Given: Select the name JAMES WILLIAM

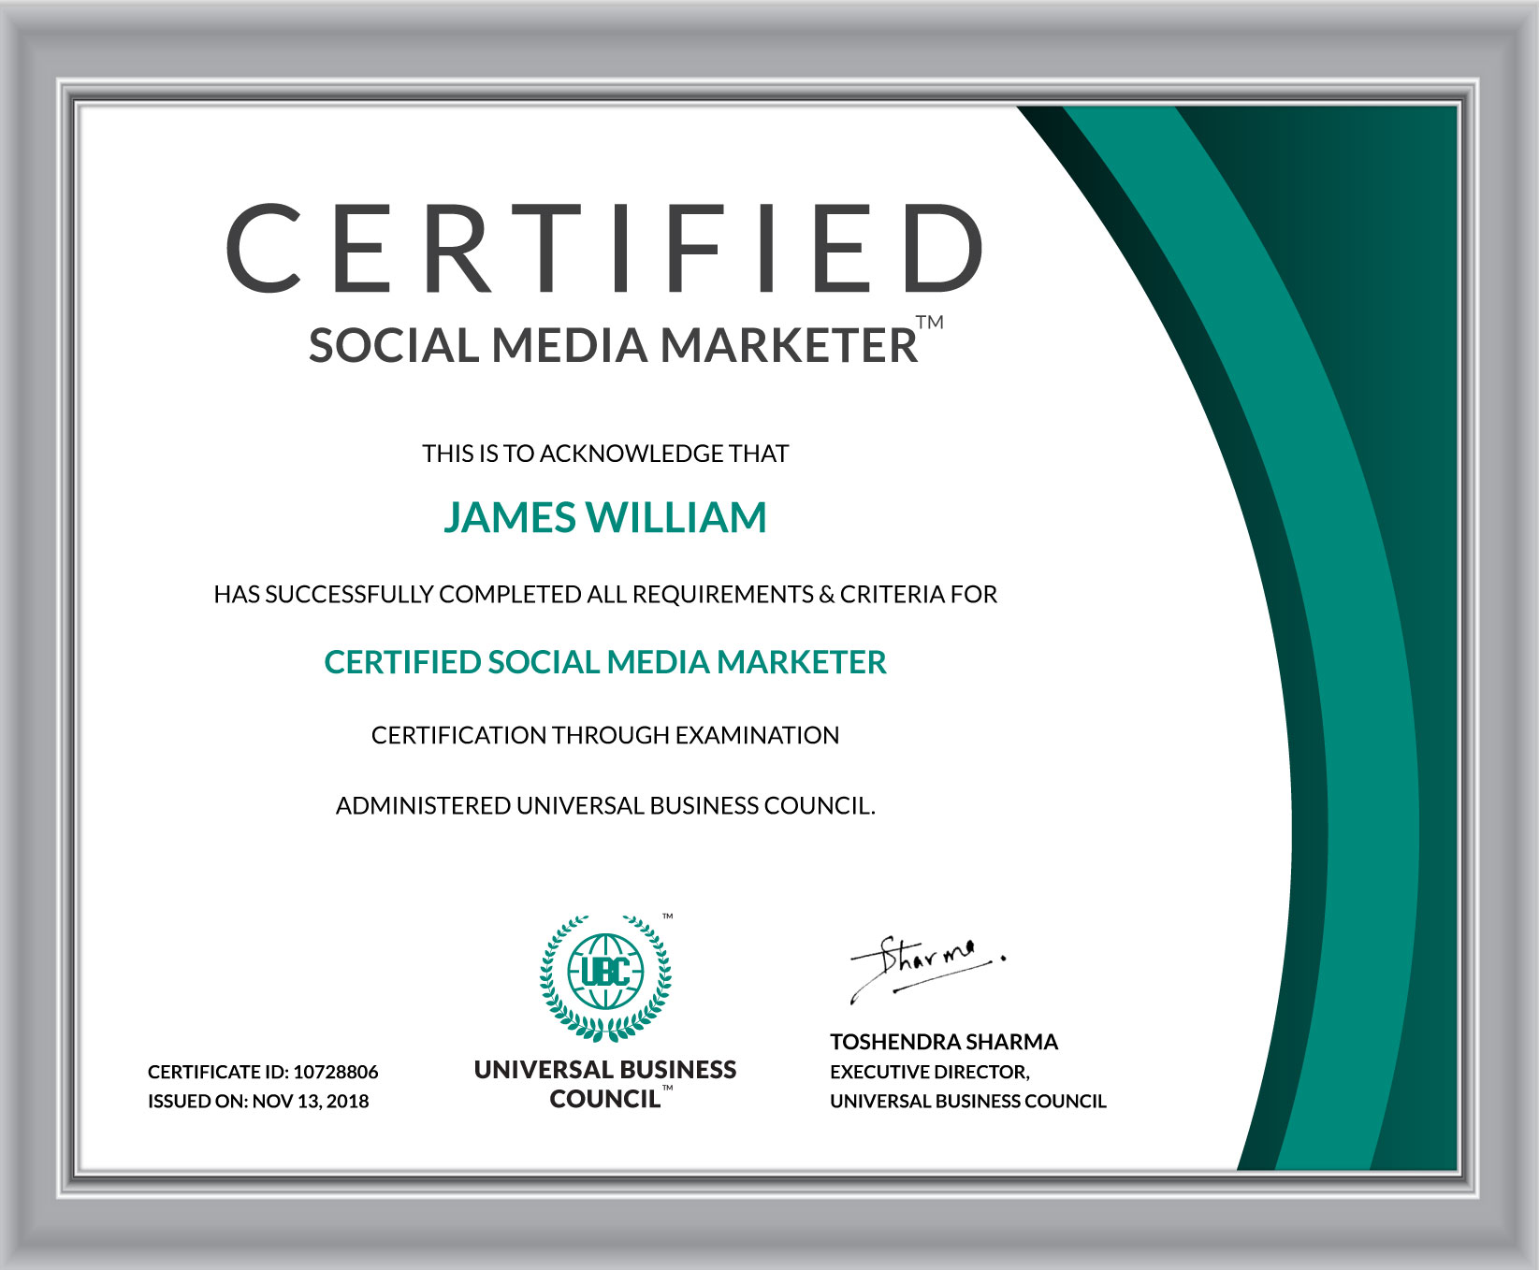Looking at the screenshot, I should 605,517.
